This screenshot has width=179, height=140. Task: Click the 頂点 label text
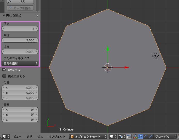pos(6,24)
